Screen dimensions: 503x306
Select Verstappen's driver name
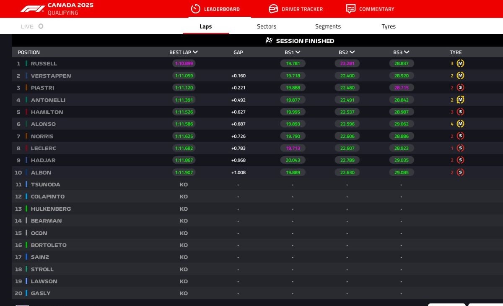[x=51, y=76]
